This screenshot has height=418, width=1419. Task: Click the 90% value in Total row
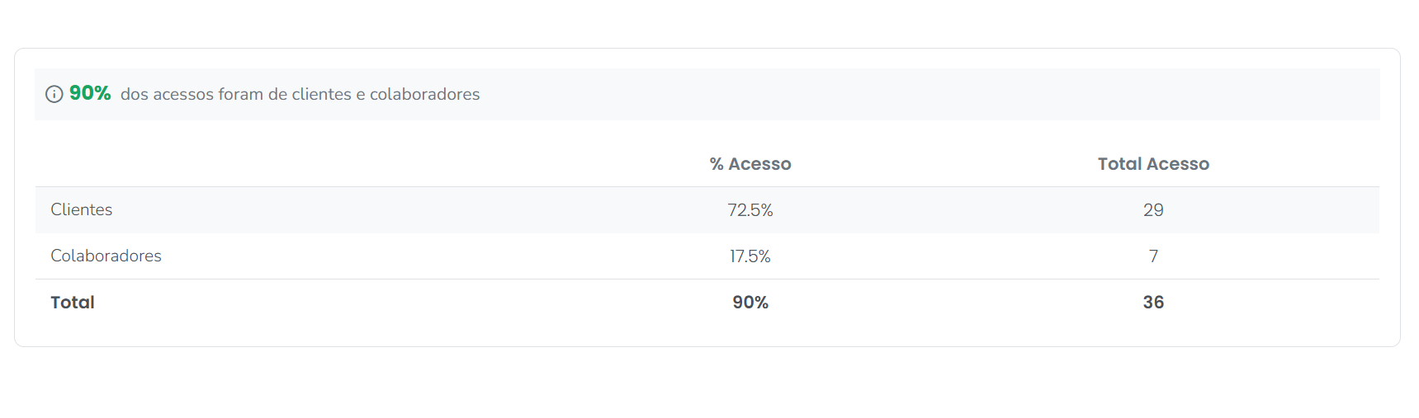[x=750, y=303]
